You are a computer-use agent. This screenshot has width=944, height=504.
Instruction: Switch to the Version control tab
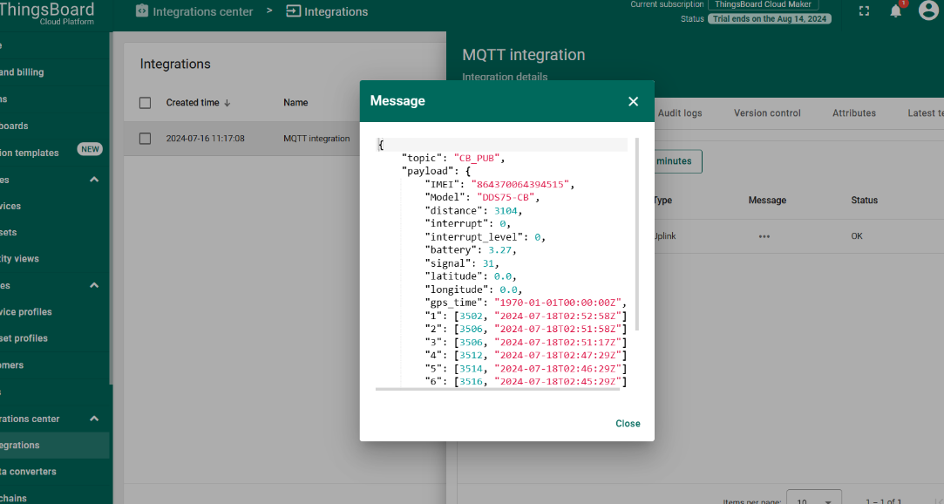pyautogui.click(x=767, y=113)
